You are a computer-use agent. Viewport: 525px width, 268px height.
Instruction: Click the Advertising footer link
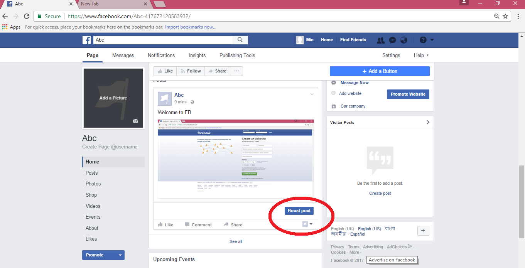coord(373,247)
